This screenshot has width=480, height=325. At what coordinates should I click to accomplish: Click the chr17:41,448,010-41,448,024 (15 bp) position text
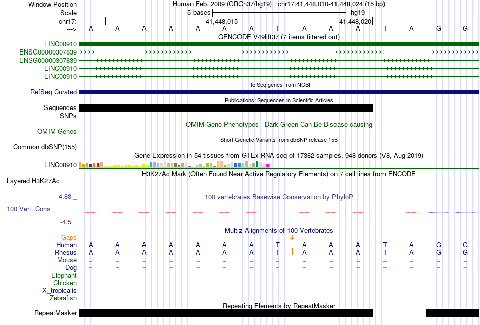[x=331, y=4]
